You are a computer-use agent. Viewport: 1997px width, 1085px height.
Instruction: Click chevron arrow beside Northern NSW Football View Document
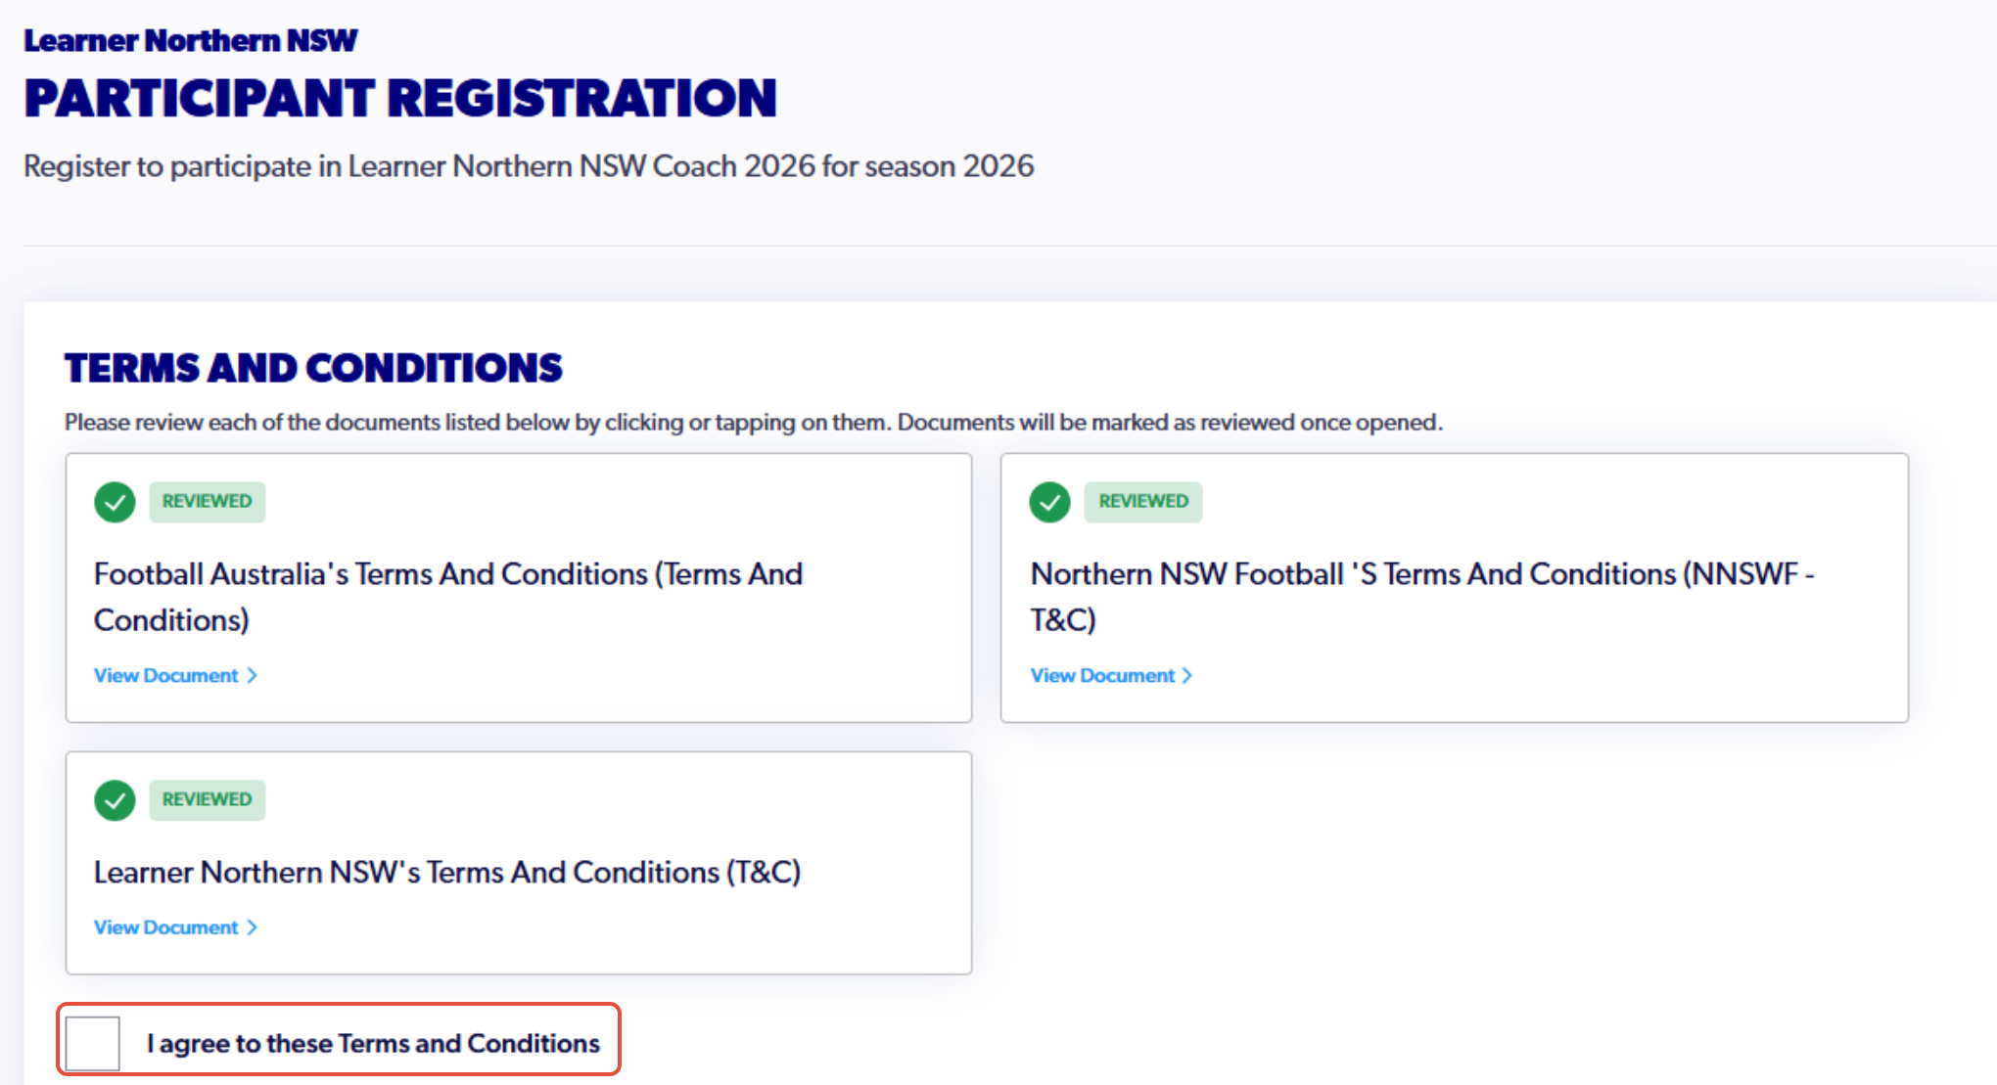(1187, 676)
